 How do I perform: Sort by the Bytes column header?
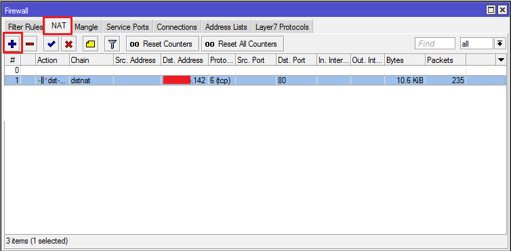click(x=405, y=60)
